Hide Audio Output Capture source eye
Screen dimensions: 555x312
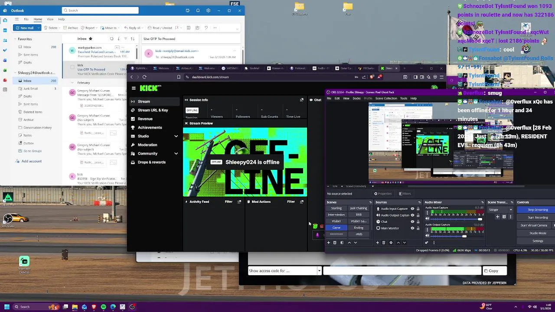[x=412, y=215]
